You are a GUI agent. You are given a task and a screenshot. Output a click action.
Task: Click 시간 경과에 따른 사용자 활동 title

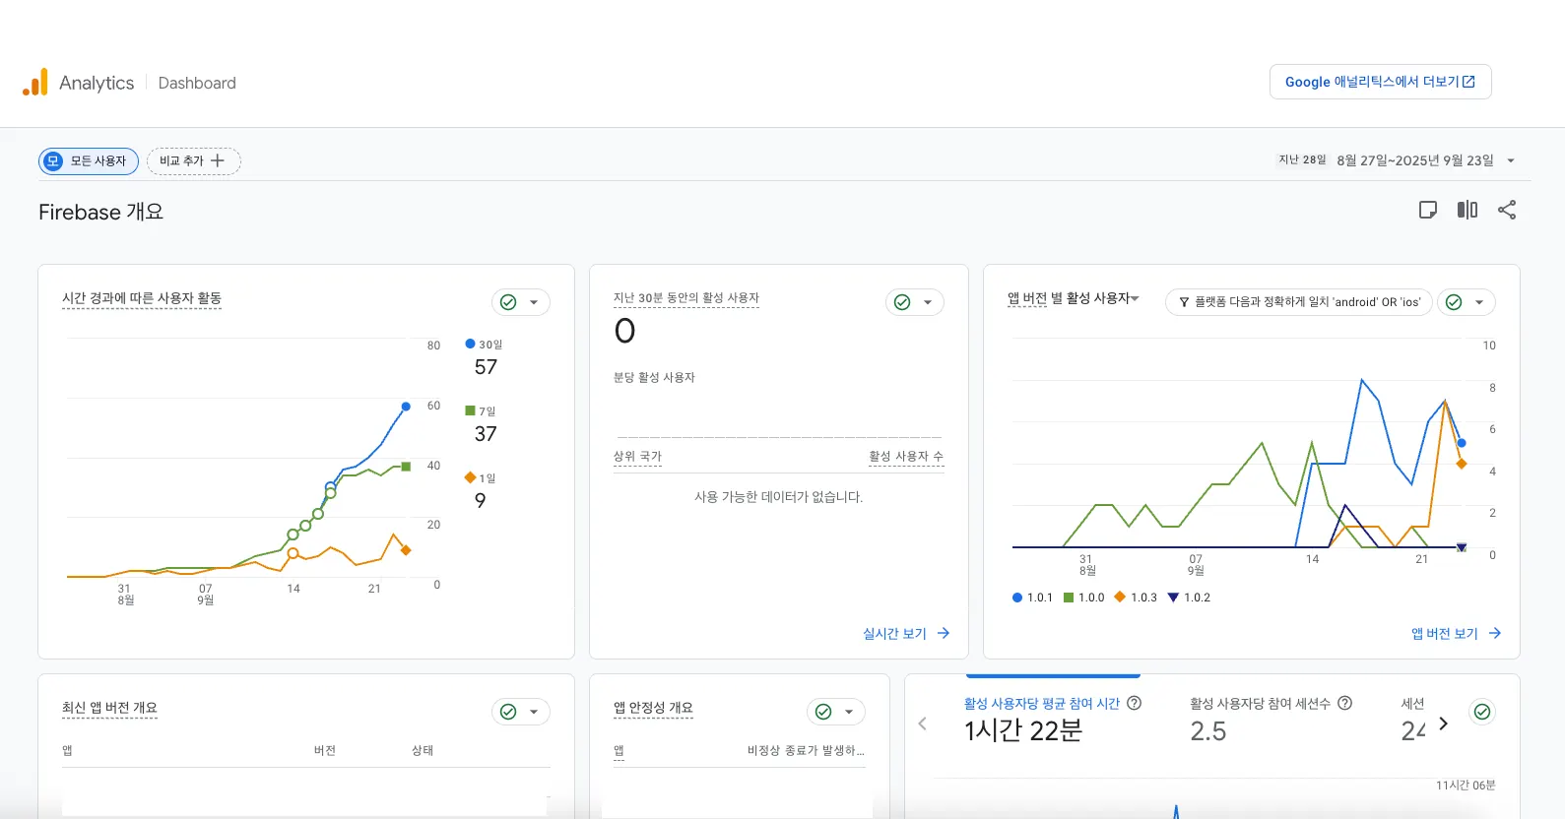pyautogui.click(x=142, y=298)
